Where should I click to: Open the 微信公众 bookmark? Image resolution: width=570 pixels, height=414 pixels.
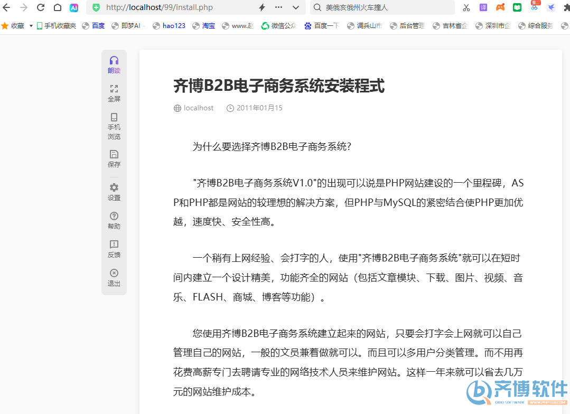279,26
